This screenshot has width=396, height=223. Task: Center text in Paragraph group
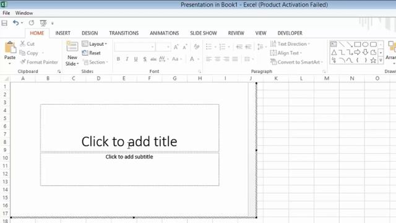(217, 59)
